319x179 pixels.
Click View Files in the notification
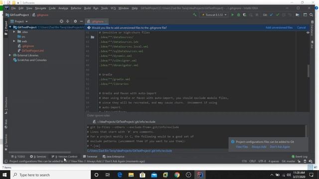point(242,147)
